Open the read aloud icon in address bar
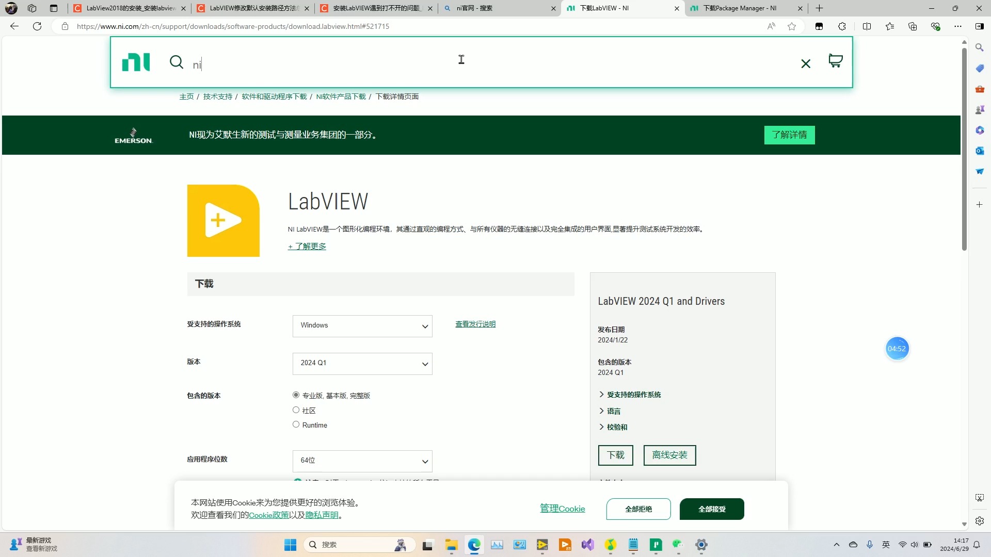Screen dimensions: 991x557 point(771,26)
